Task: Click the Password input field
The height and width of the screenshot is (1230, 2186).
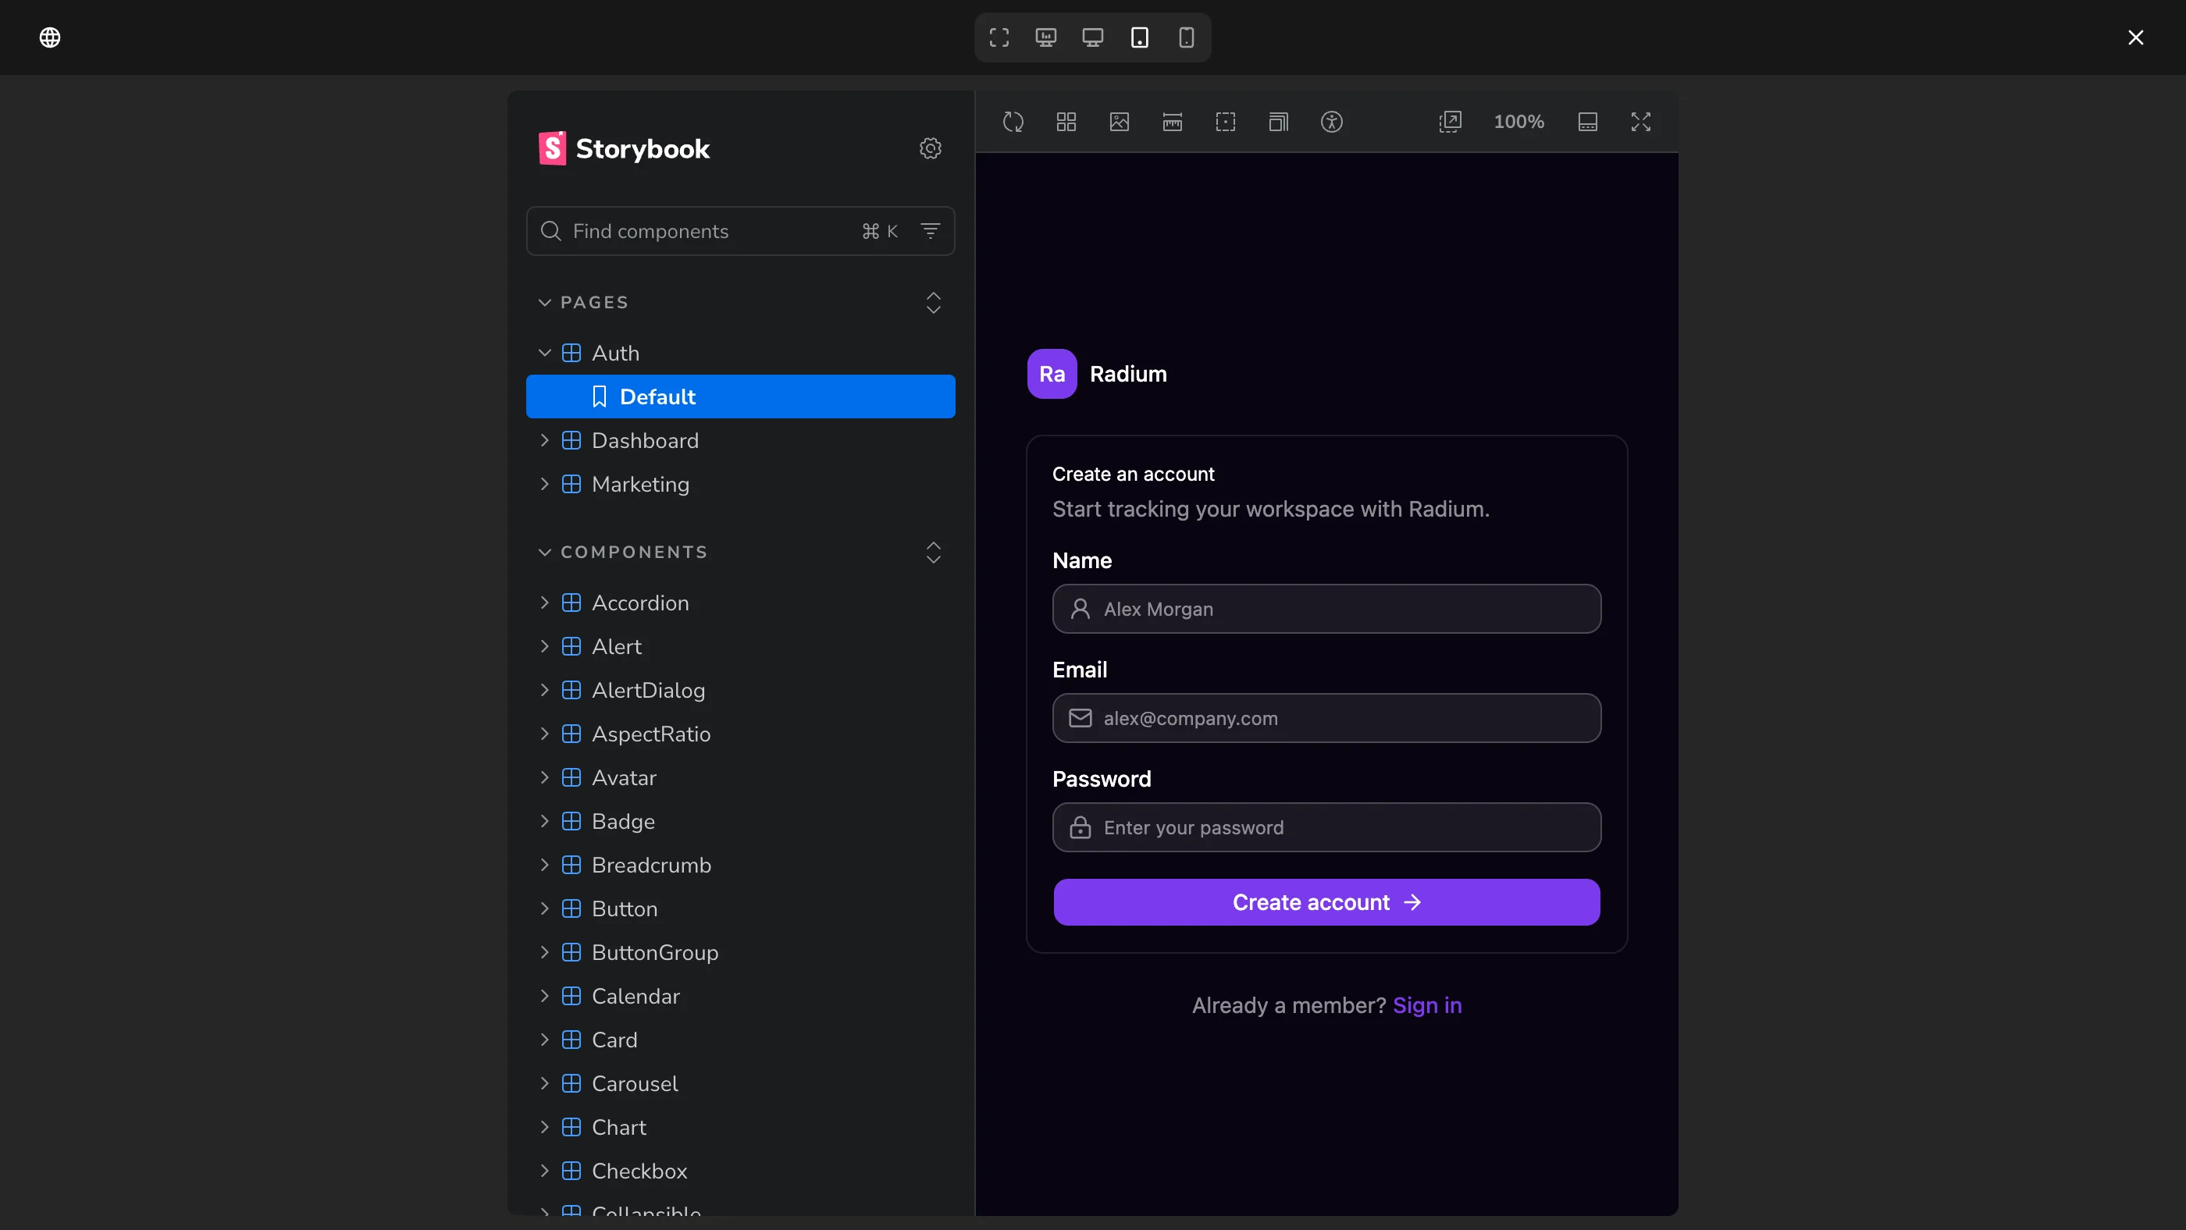Action: click(x=1326, y=827)
